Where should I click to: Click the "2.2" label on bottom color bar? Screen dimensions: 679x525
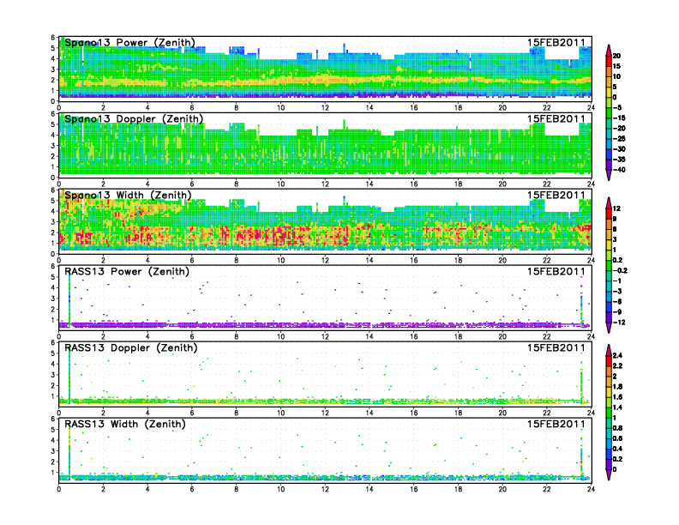tap(618, 366)
